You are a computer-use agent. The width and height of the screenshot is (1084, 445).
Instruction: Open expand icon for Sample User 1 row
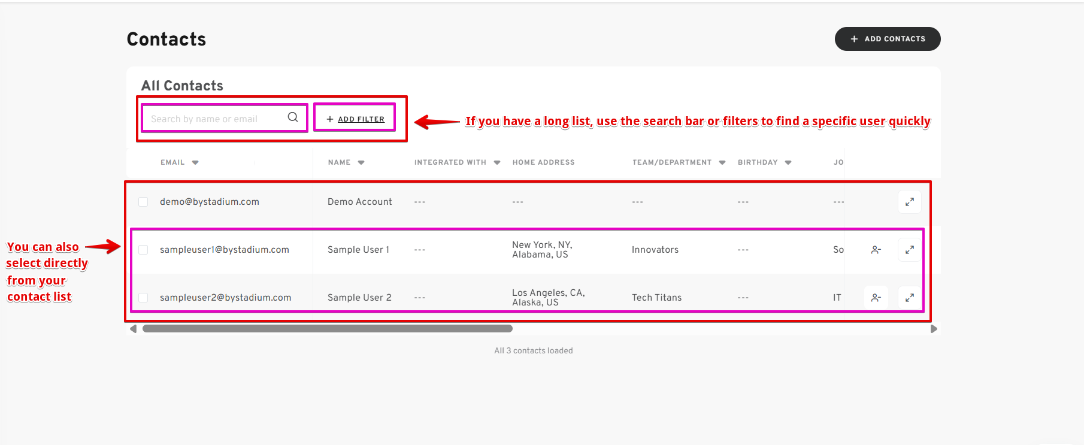point(909,250)
